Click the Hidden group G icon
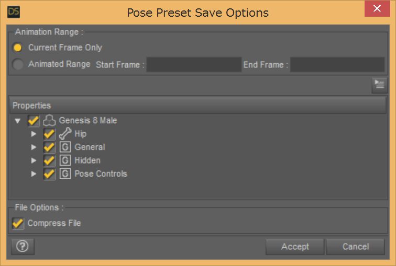396x266 pixels. (x=65, y=160)
